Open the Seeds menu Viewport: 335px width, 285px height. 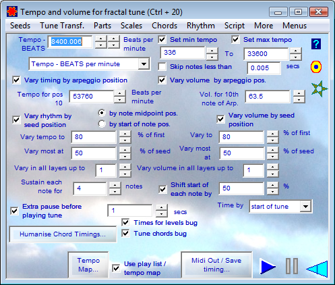coord(20,26)
